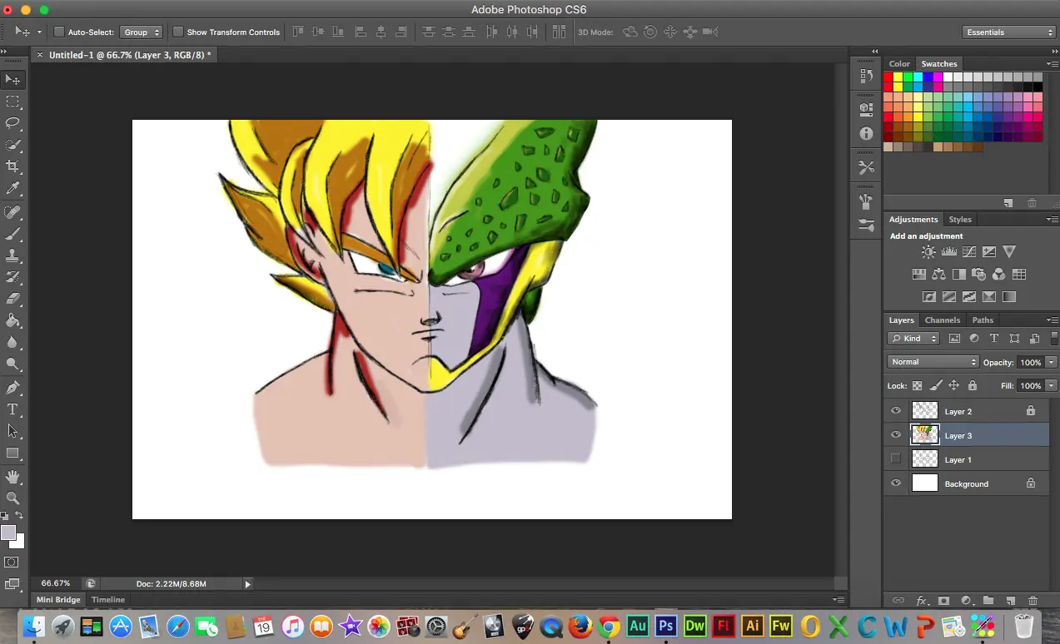
Task: Open the status bar info arrow
Action: point(247,584)
